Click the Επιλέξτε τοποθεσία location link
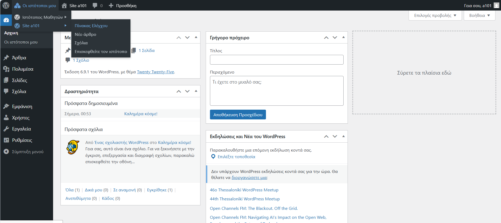Image resolution: width=501 pixels, height=223 pixels. (236, 157)
